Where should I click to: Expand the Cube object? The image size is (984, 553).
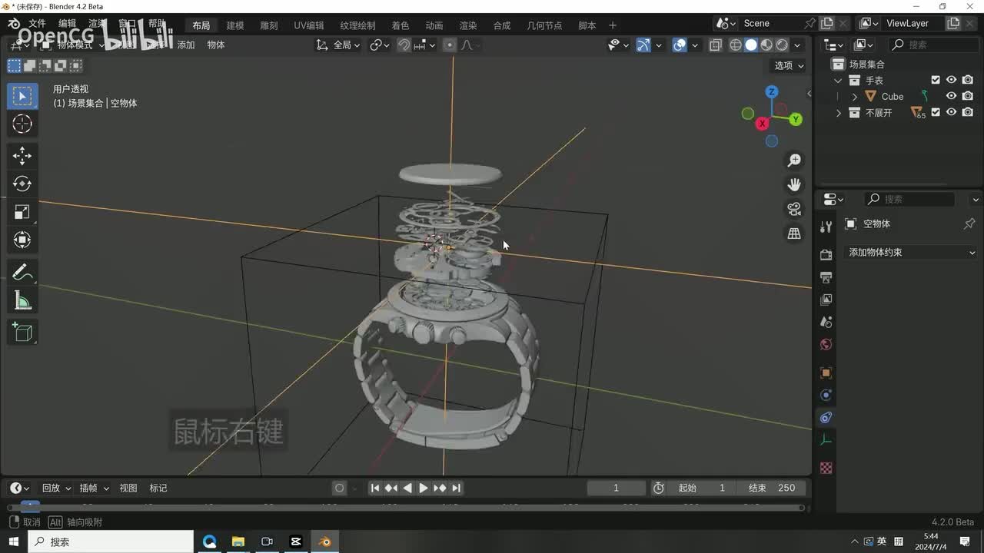tap(855, 96)
